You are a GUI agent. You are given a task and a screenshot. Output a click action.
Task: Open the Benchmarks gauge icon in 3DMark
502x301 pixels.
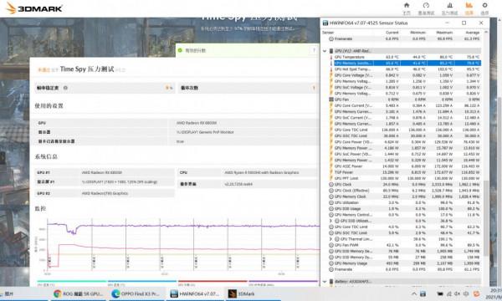[x=426, y=6]
